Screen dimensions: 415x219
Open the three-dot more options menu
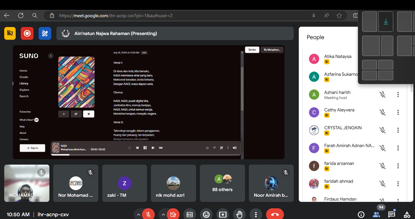256,214
